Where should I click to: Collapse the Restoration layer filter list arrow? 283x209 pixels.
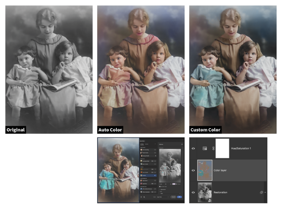click(265, 192)
